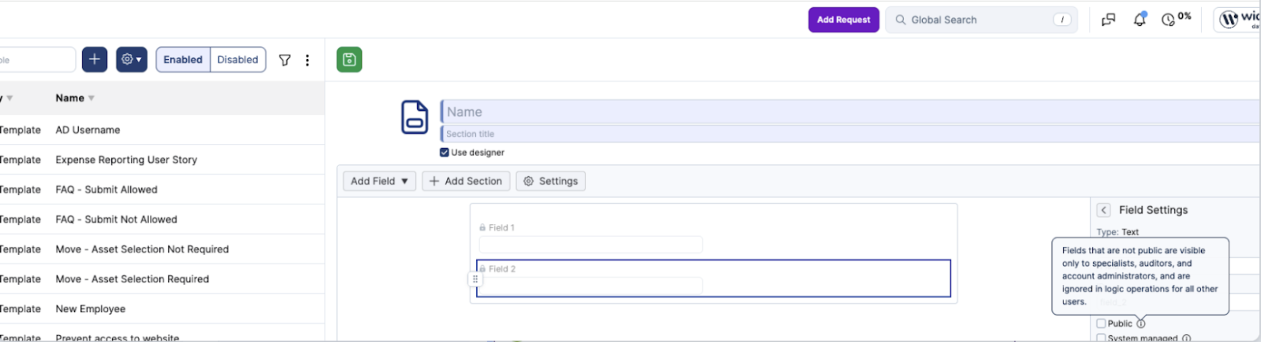Tick the System managed checkbox

(1101, 338)
